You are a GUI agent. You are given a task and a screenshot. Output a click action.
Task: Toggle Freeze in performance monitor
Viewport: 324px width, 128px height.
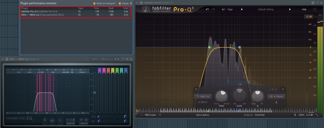click(123, 3)
